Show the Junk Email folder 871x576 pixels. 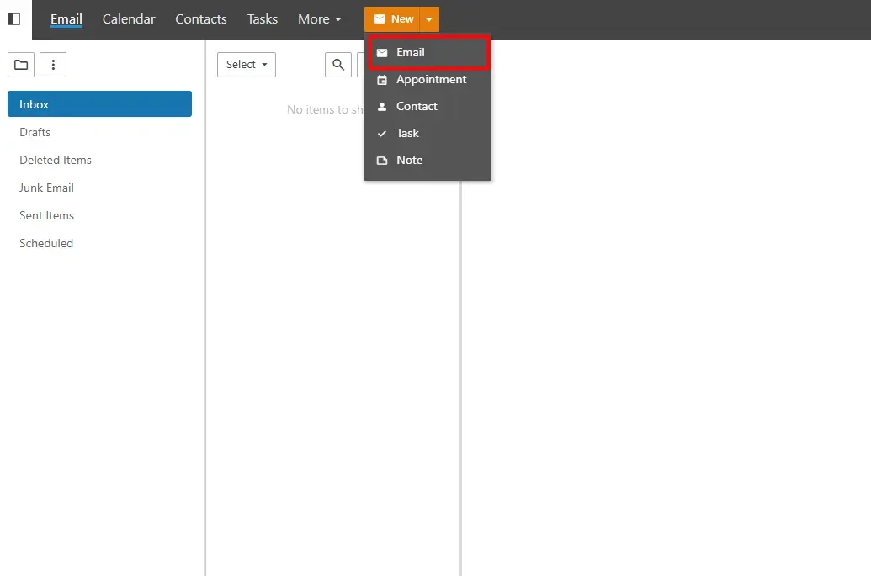[x=47, y=188]
